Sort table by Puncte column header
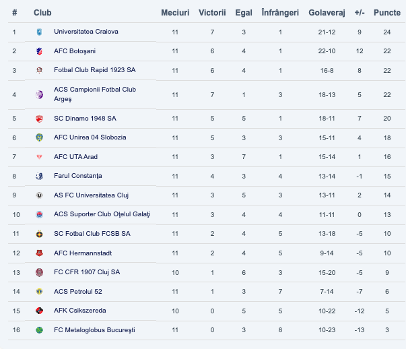This screenshot has height=349, width=406. pyautogui.click(x=386, y=13)
